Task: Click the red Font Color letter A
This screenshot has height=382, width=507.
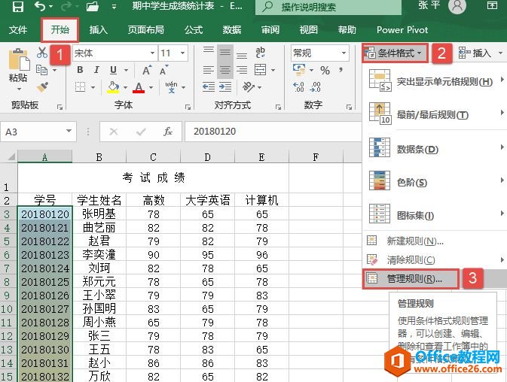Action: click(139, 87)
